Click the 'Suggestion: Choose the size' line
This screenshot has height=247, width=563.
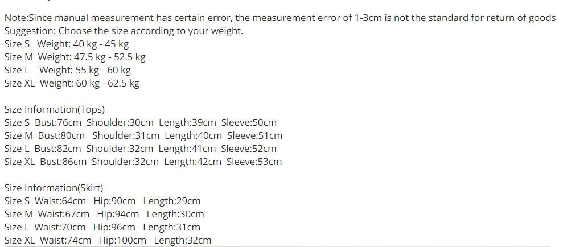(124, 31)
